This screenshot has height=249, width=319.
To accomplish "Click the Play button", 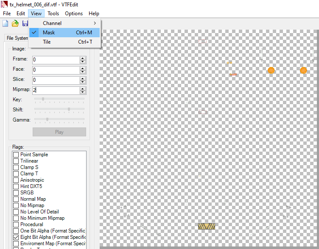I will (59, 132).
